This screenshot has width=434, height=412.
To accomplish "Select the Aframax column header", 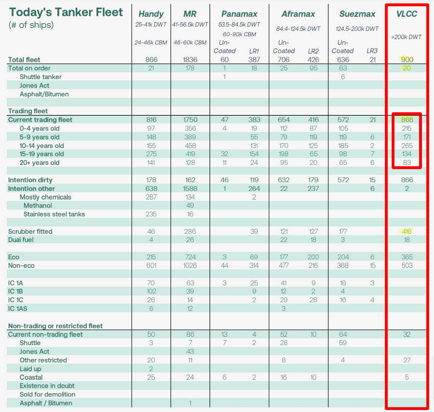I will click(x=298, y=14).
